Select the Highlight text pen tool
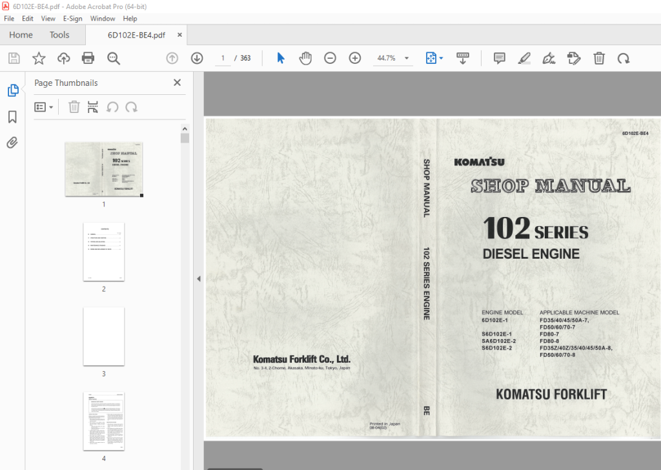 click(524, 58)
